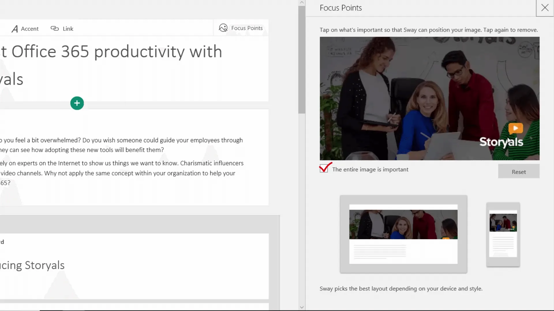Click the Link toolbar button
The width and height of the screenshot is (554, 311).
[x=62, y=29]
